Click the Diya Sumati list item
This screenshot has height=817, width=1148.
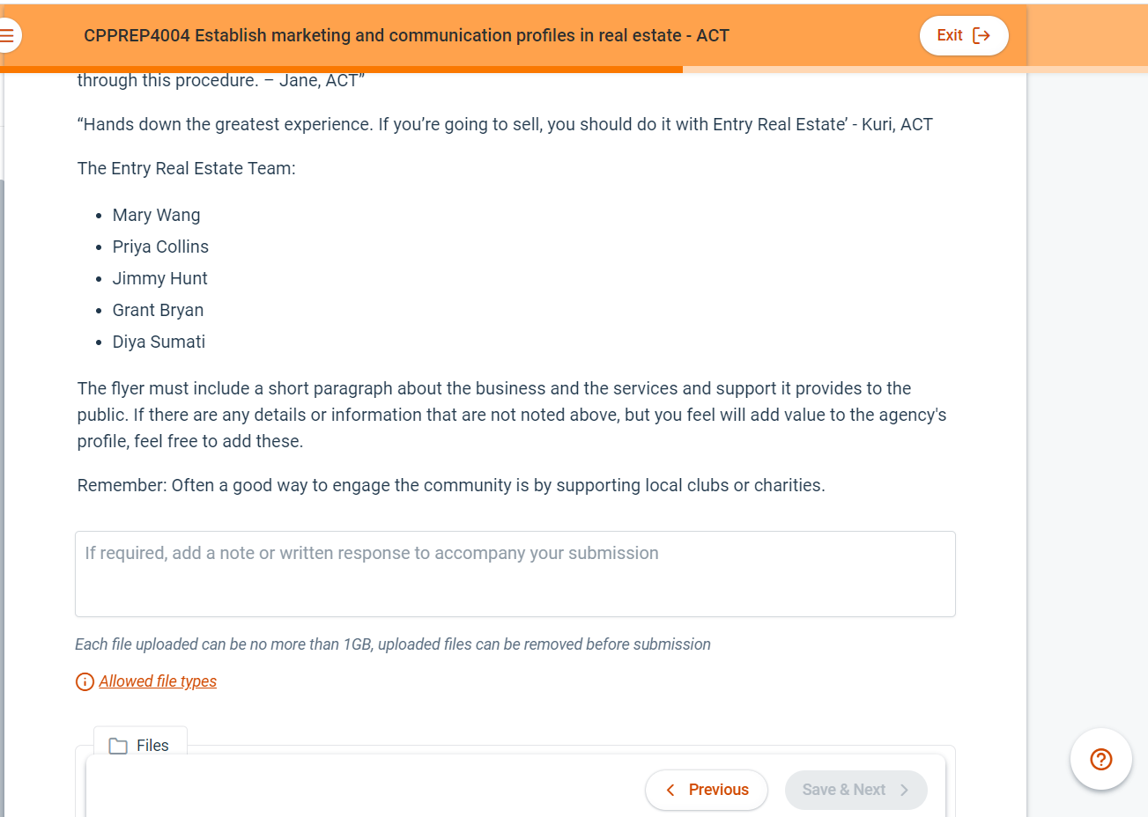pyautogui.click(x=159, y=342)
